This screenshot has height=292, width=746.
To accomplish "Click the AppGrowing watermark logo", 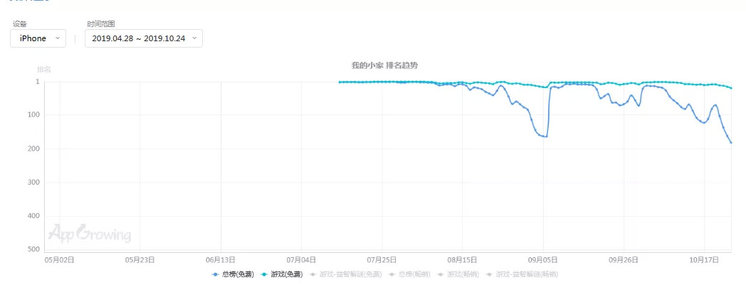I will [89, 234].
